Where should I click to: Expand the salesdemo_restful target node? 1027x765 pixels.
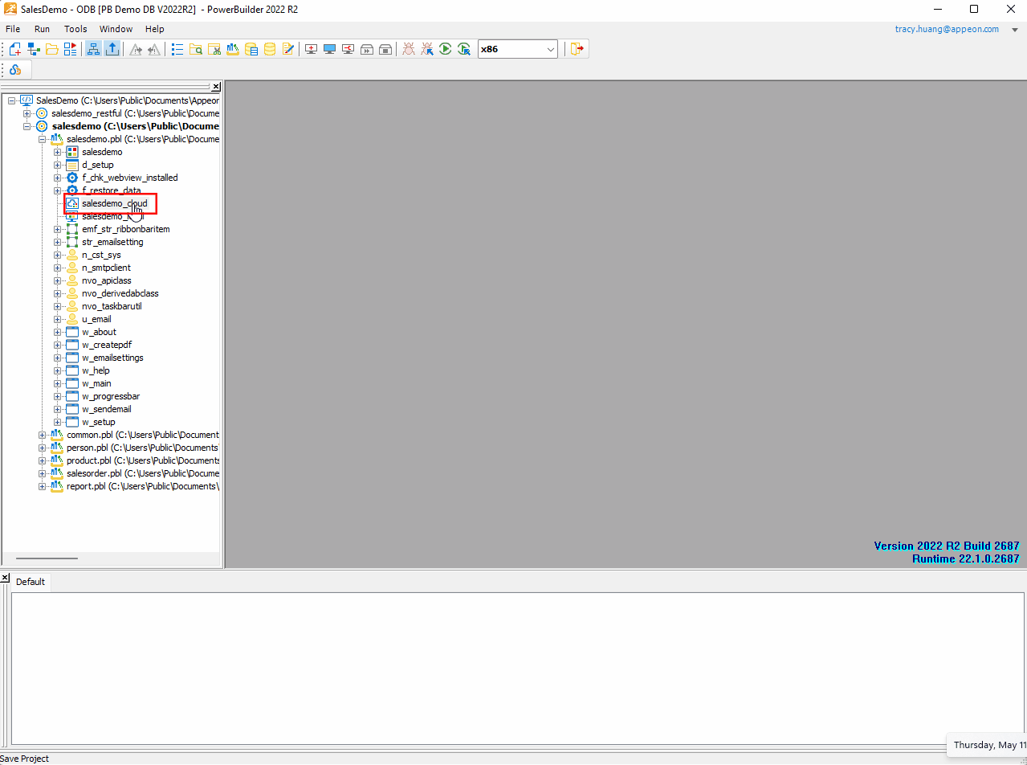(27, 113)
